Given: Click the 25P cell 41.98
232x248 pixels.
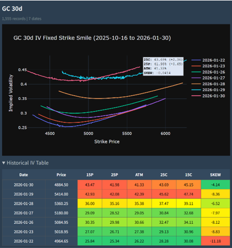Looking at the screenshot, I should pos(114,185).
